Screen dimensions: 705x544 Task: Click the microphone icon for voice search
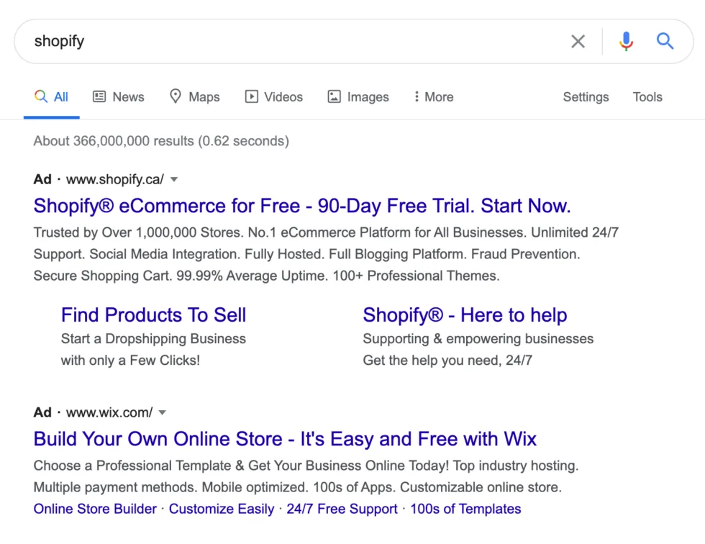tap(626, 41)
